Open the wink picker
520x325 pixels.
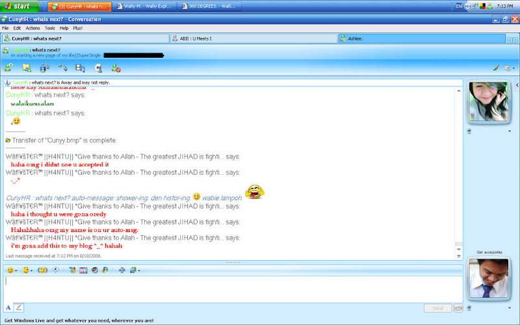(x=25, y=270)
